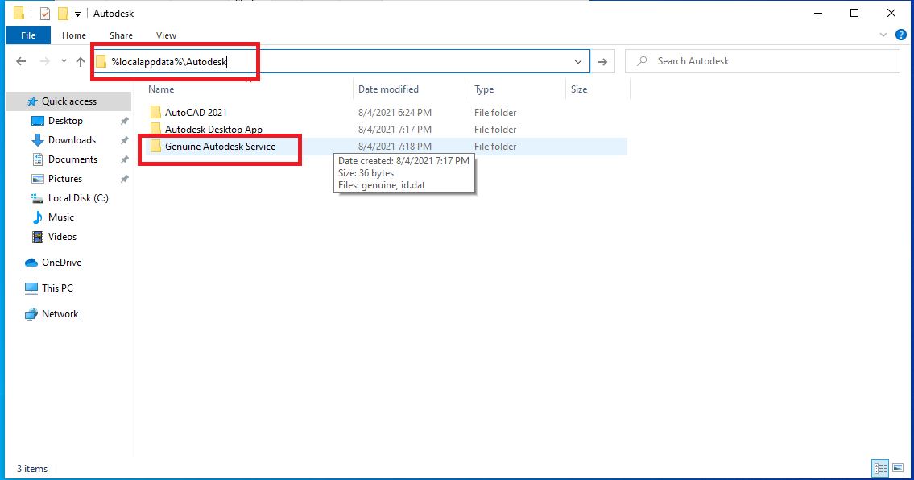The height and width of the screenshot is (480, 914).
Task: Click the Properties icon in title bar
Action: click(x=44, y=13)
